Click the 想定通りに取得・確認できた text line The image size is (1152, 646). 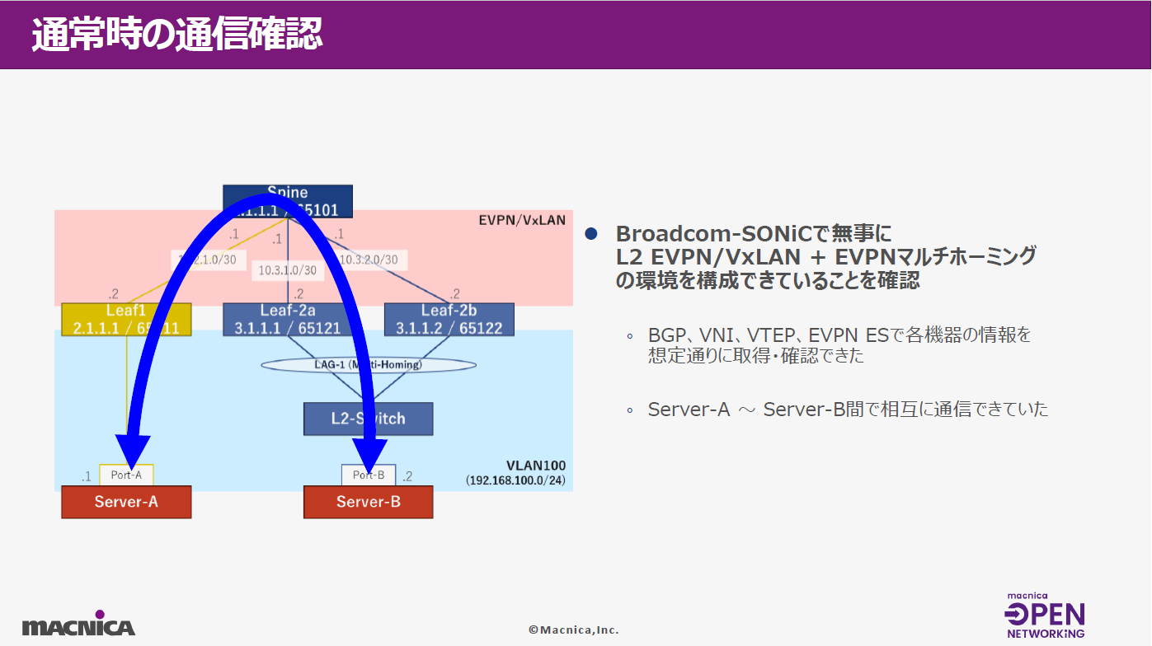point(755,357)
